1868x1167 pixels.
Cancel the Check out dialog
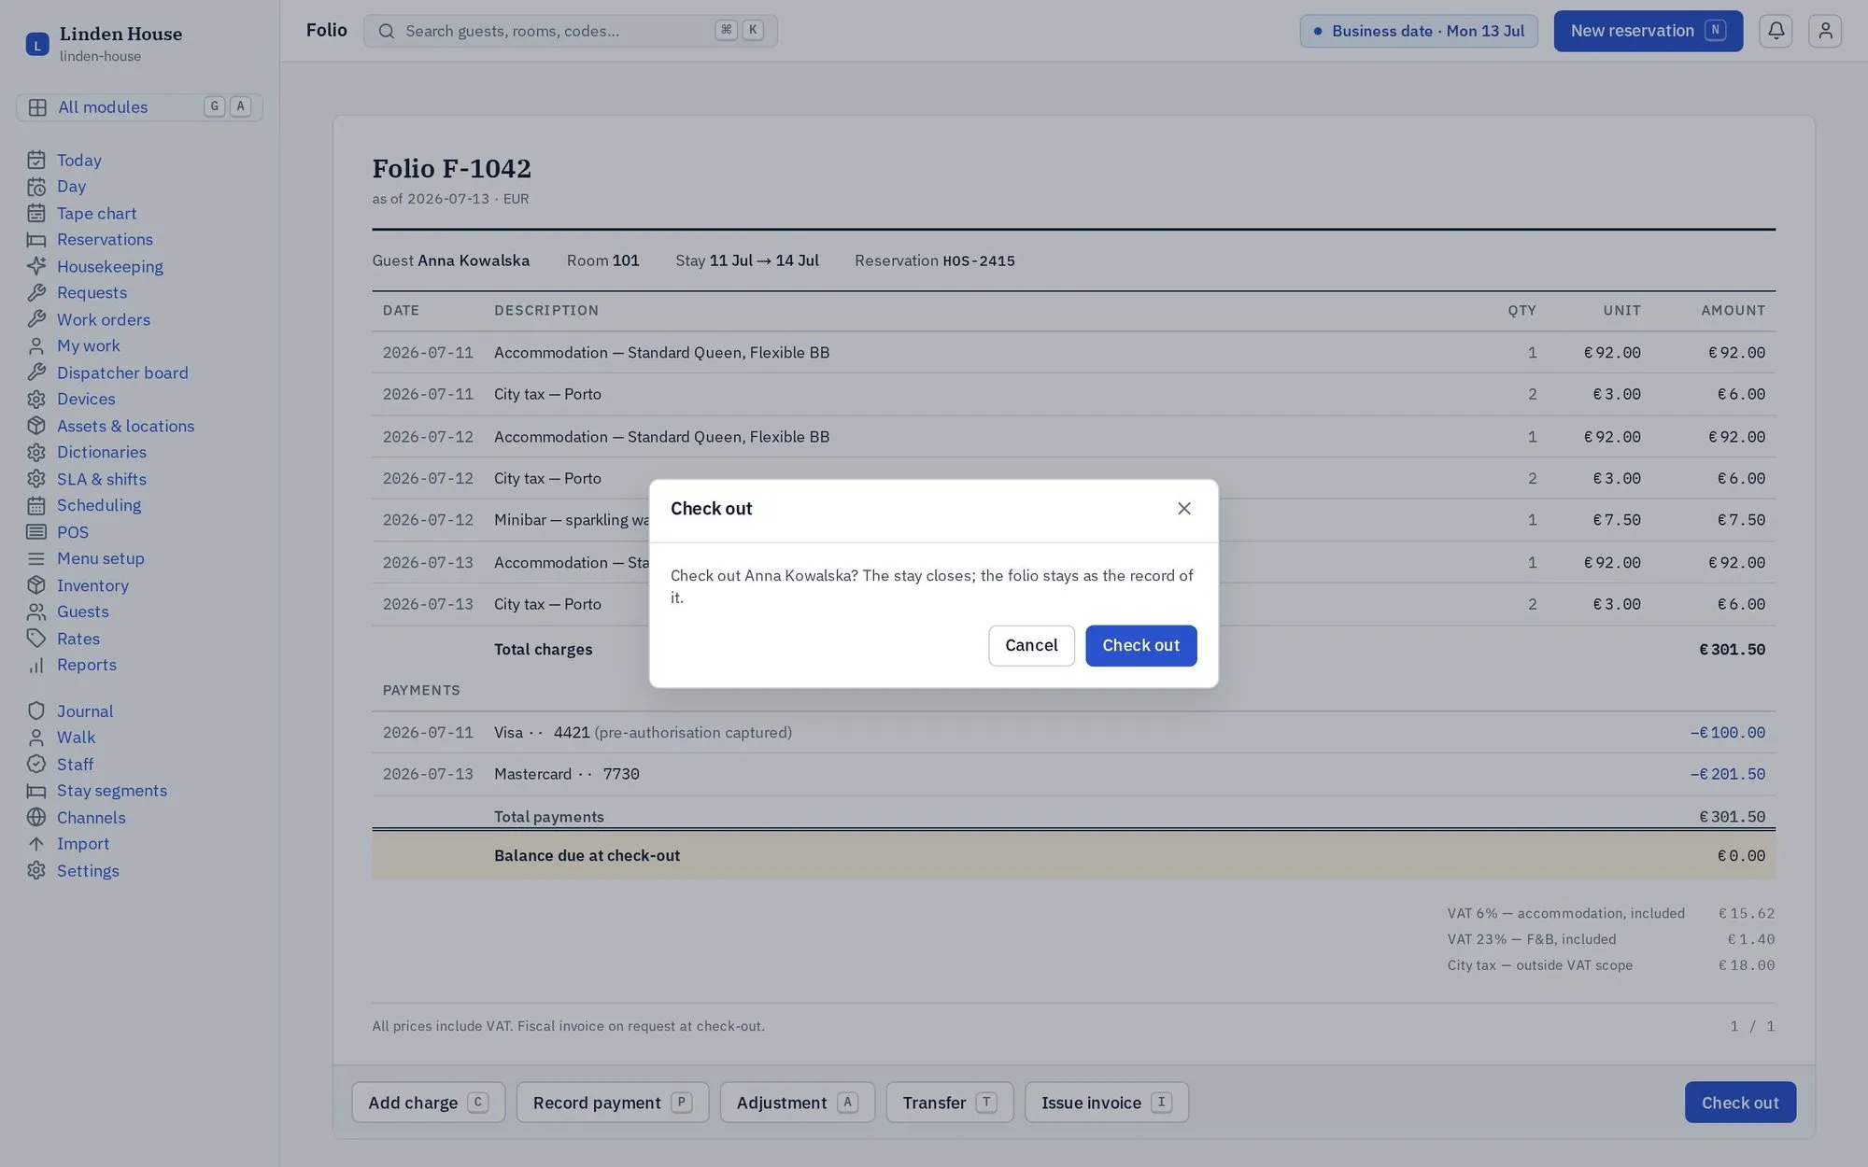tap(1031, 645)
